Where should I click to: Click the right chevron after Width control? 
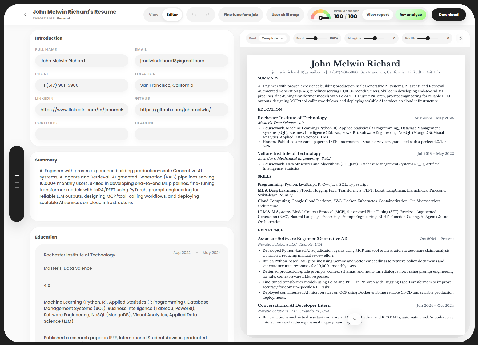(461, 38)
